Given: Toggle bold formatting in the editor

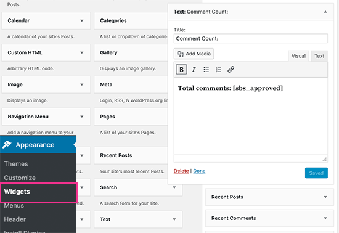Looking at the screenshot, I should (x=181, y=70).
